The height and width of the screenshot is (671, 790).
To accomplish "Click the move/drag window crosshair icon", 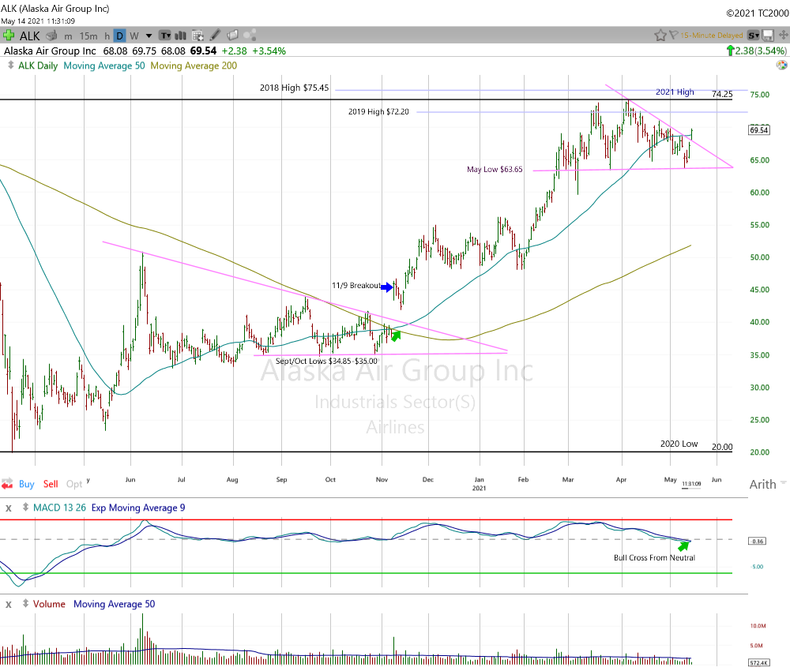I will point(784,36).
